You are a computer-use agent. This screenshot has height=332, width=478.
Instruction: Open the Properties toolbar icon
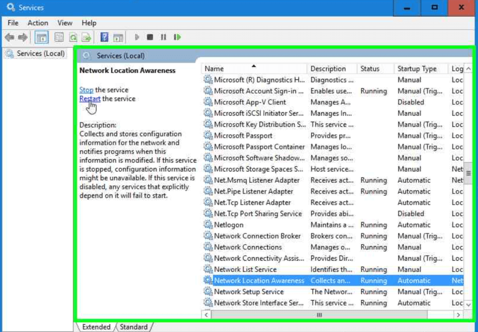(x=59, y=37)
